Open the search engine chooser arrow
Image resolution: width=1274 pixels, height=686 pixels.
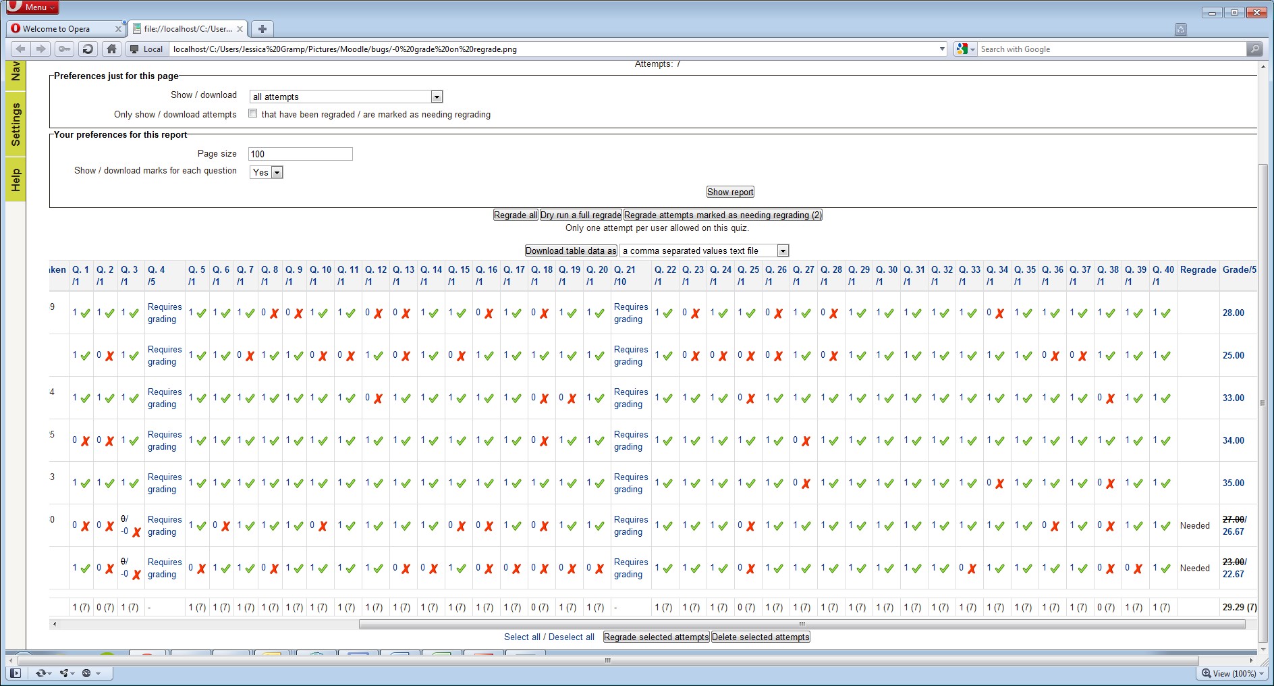972,49
